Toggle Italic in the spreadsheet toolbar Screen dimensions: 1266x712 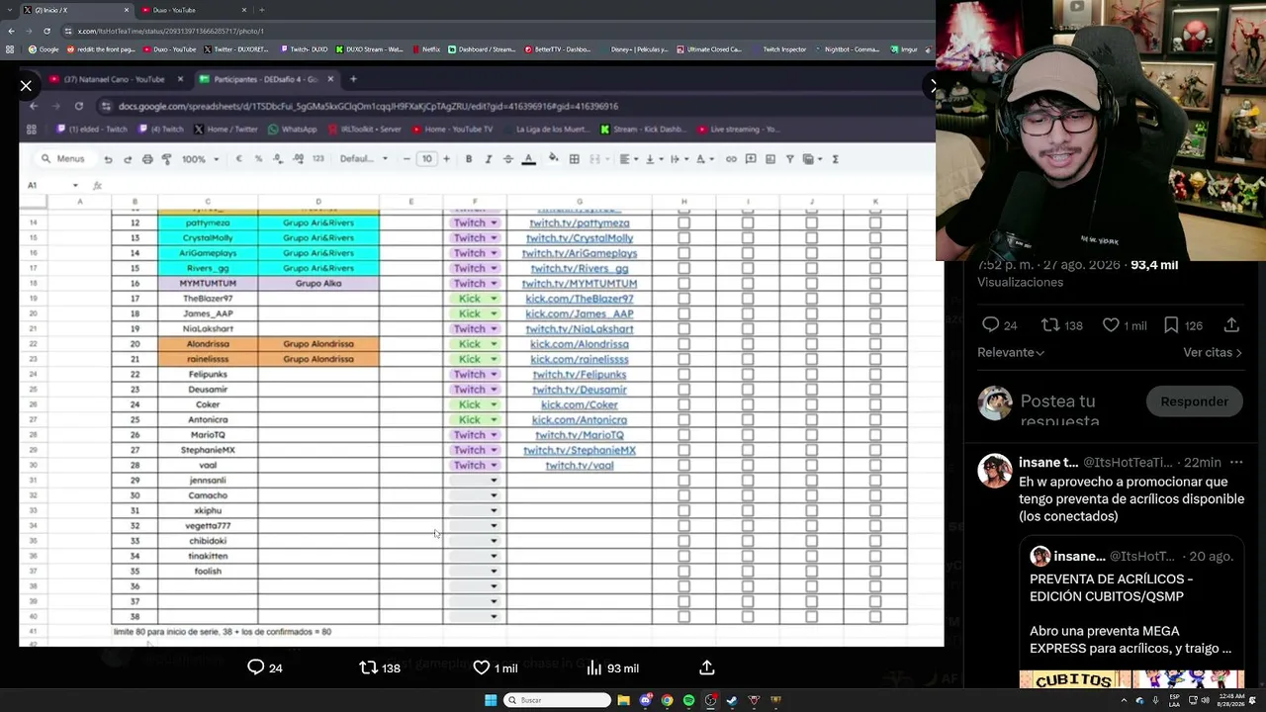point(489,158)
